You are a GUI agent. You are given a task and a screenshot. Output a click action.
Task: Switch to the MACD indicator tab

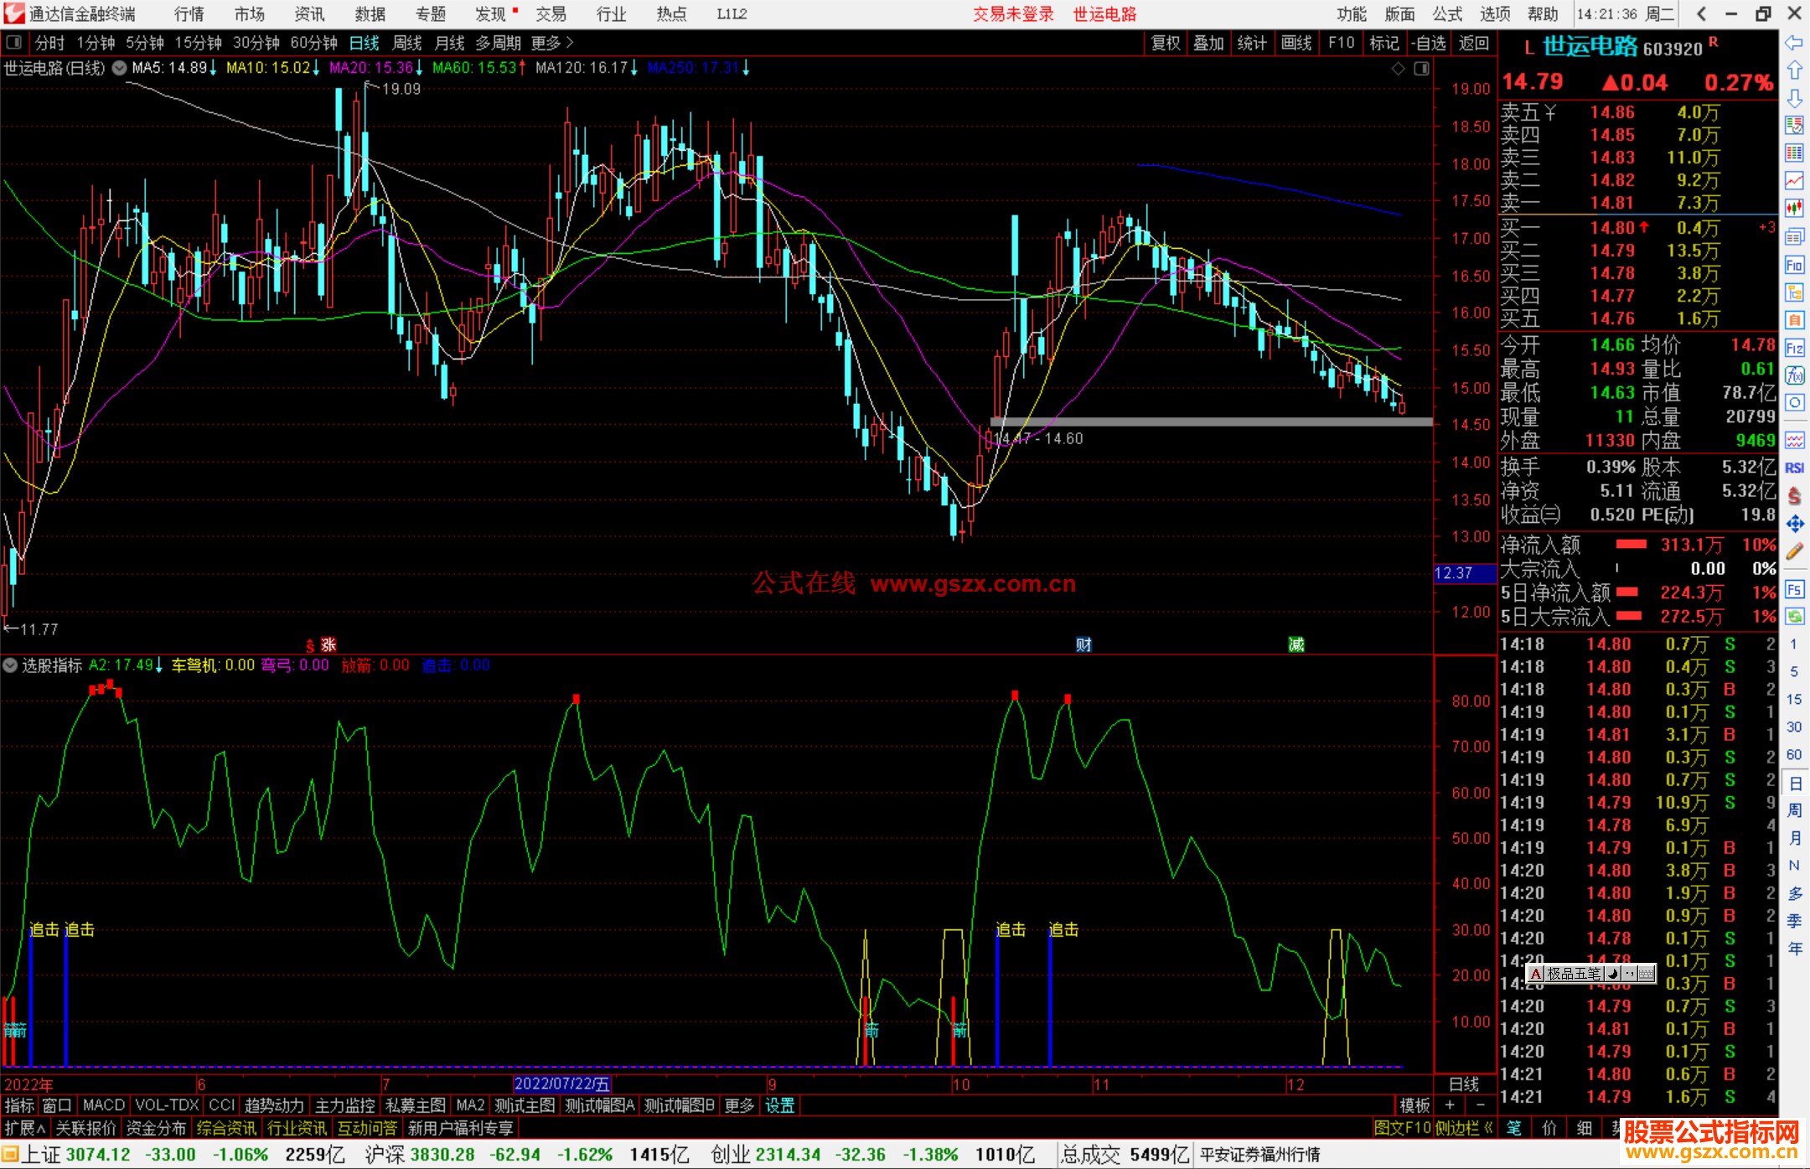coord(103,1105)
